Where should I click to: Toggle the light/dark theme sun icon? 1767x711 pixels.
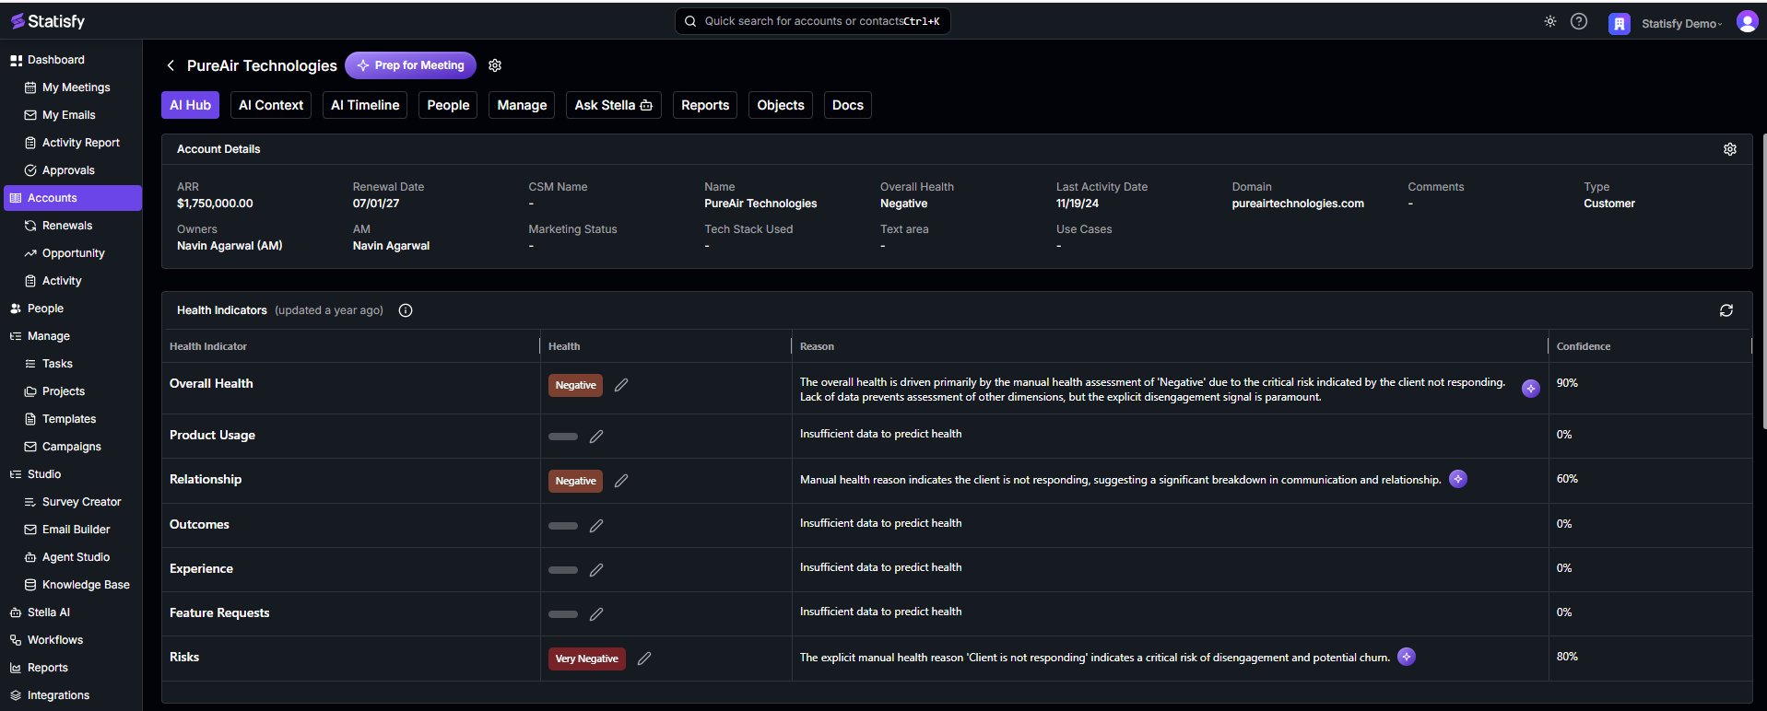coord(1550,21)
